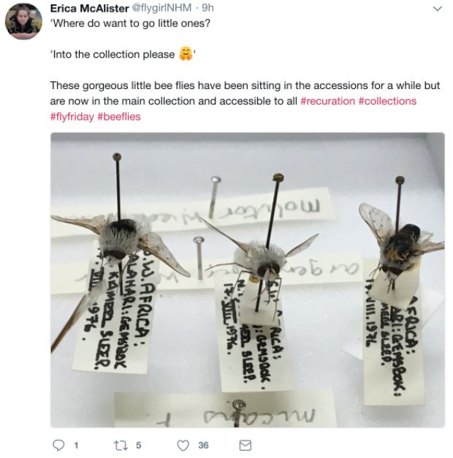Click the reply count number 1
The image size is (453, 458).
[x=76, y=446]
